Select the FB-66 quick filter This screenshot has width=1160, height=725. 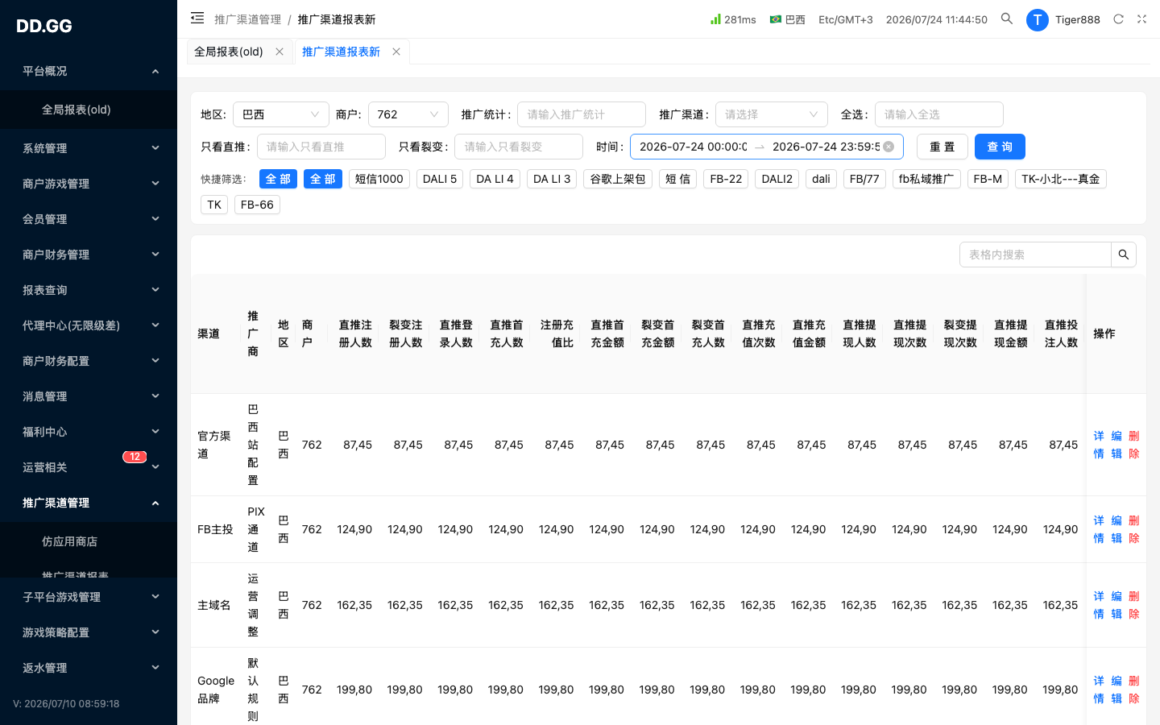click(x=257, y=205)
